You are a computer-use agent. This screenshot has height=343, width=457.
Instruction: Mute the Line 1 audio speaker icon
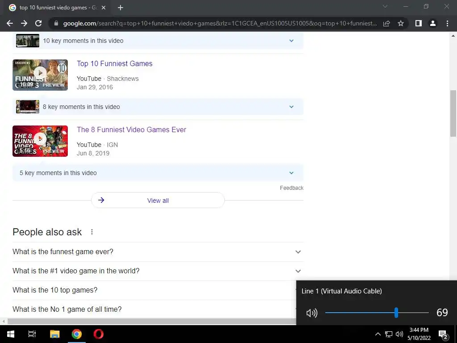(x=312, y=313)
